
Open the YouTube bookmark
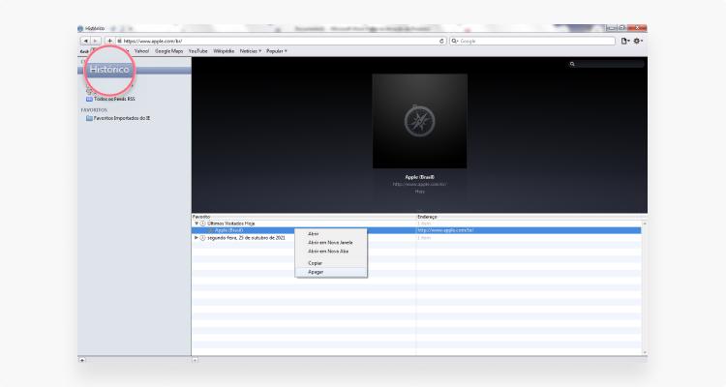(x=198, y=51)
